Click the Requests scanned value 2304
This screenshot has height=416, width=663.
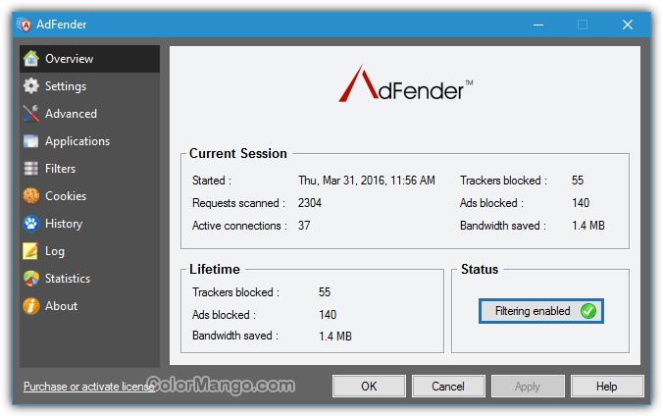click(x=310, y=203)
